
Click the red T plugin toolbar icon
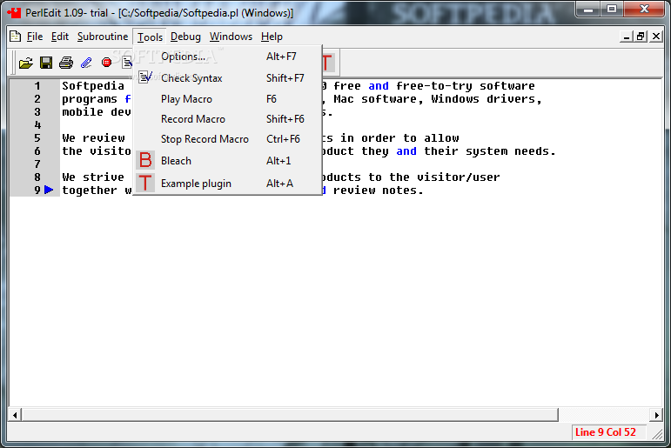tap(328, 63)
